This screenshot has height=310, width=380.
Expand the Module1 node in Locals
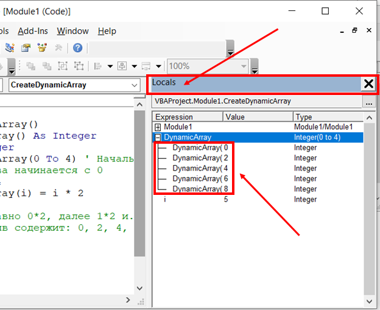pyautogui.click(x=158, y=127)
